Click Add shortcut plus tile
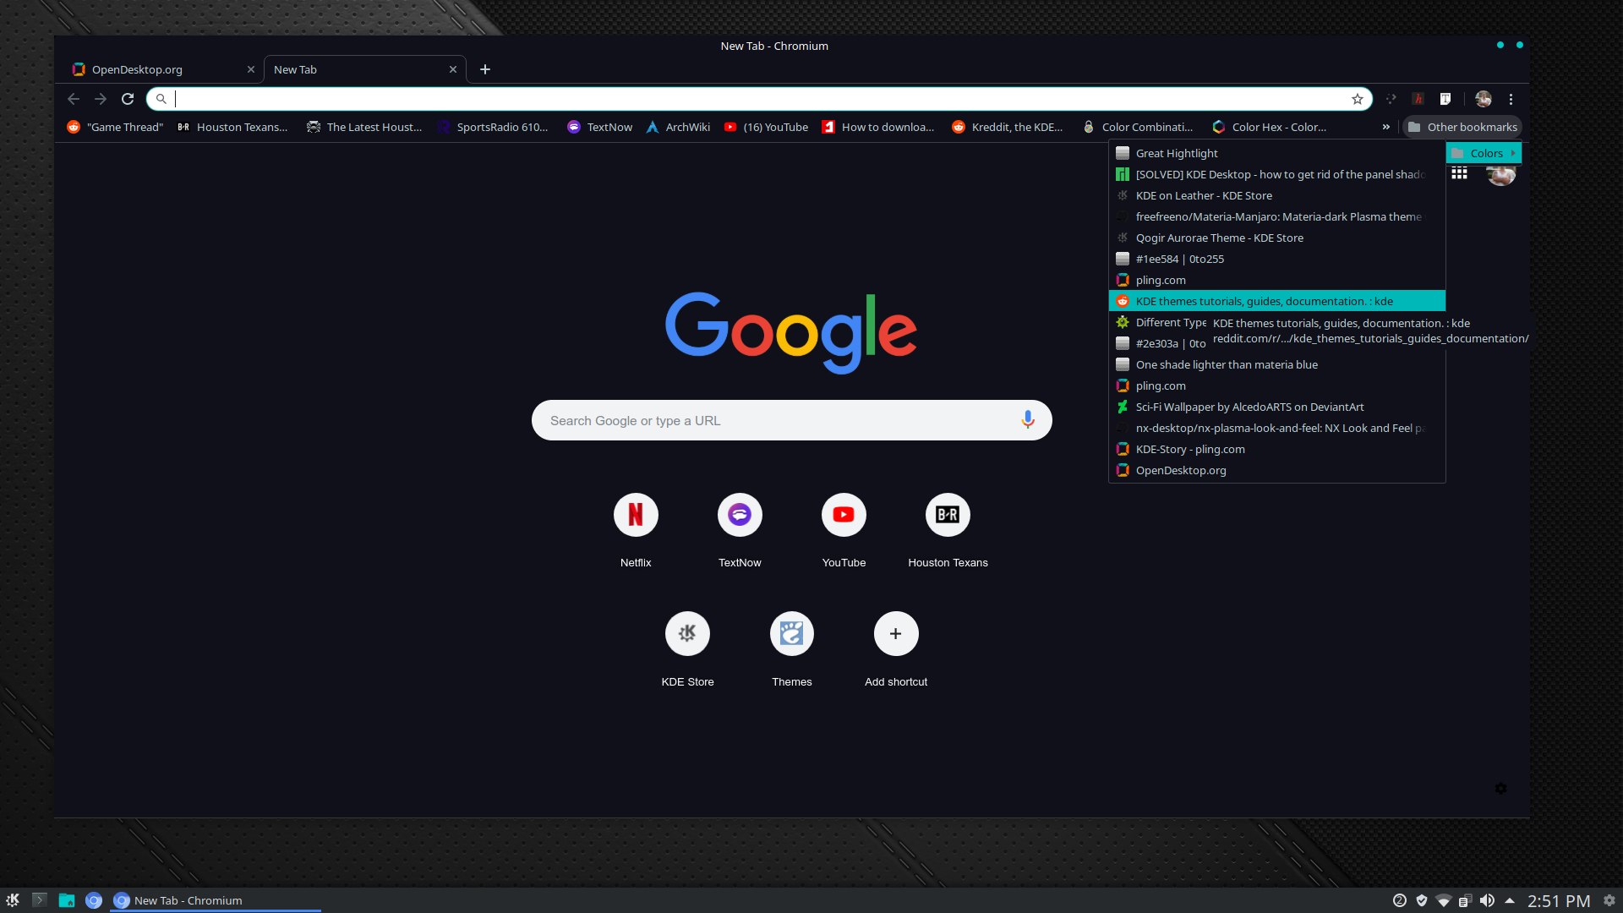This screenshot has width=1623, height=913. [x=896, y=650]
